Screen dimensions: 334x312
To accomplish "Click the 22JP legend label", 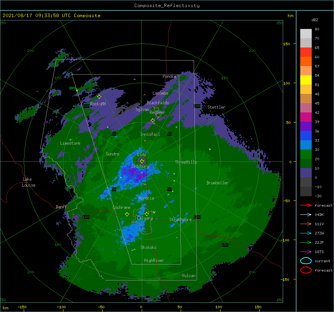I will (x=319, y=242).
